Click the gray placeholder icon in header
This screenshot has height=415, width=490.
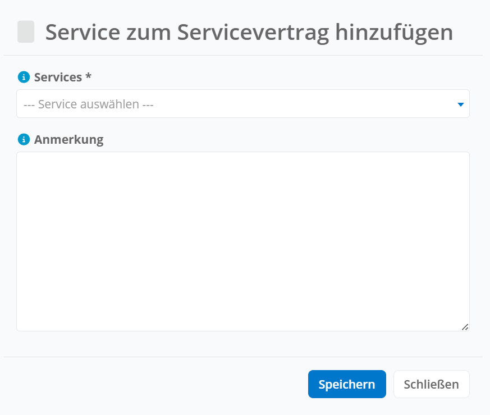26,31
